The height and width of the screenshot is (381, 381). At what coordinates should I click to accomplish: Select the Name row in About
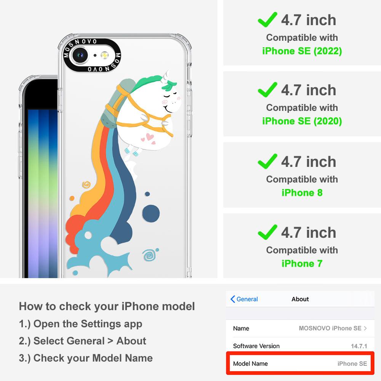[300, 328]
